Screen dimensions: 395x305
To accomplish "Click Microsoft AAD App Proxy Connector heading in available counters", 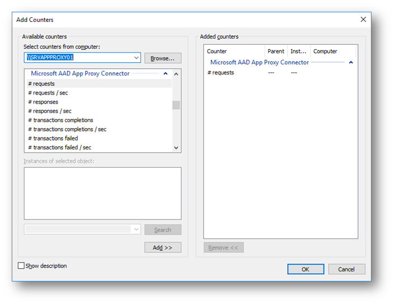I will pos(80,74).
